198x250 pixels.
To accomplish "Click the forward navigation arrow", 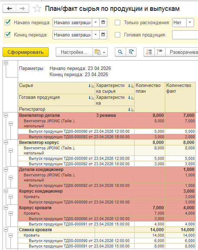I will coord(22,8).
